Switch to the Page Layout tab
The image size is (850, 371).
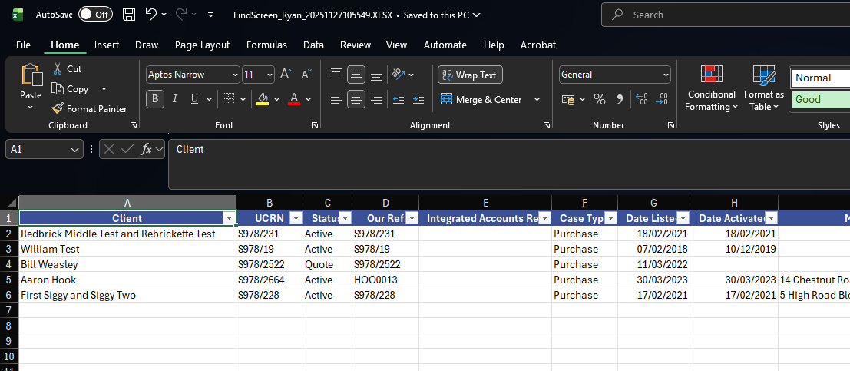click(x=202, y=45)
